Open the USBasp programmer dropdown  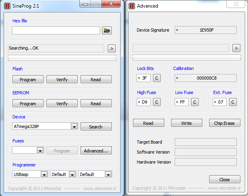43,174
